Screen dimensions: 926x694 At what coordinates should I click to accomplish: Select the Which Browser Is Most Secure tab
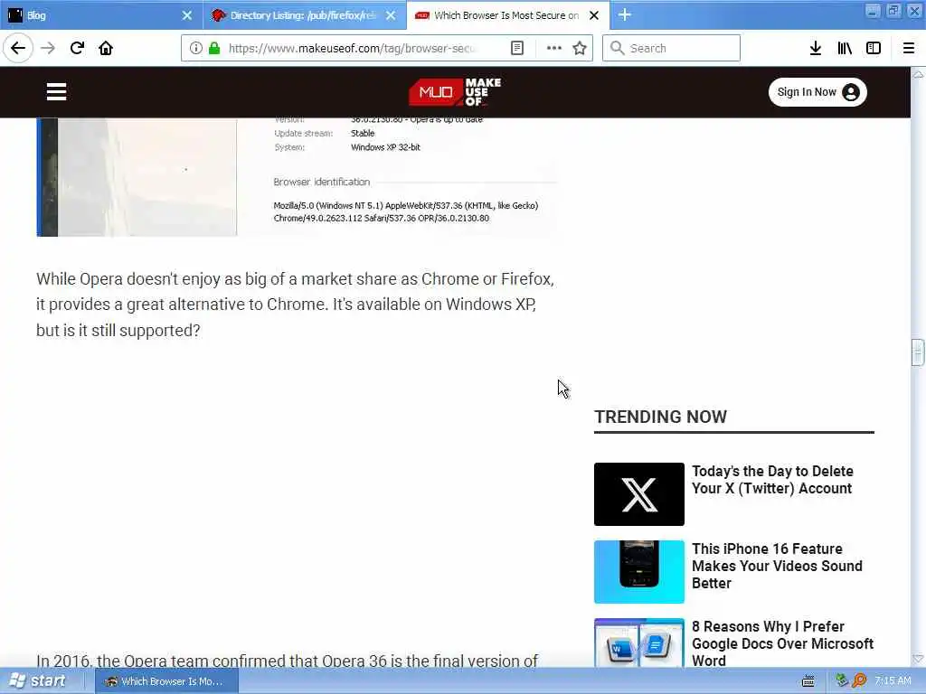(x=508, y=15)
